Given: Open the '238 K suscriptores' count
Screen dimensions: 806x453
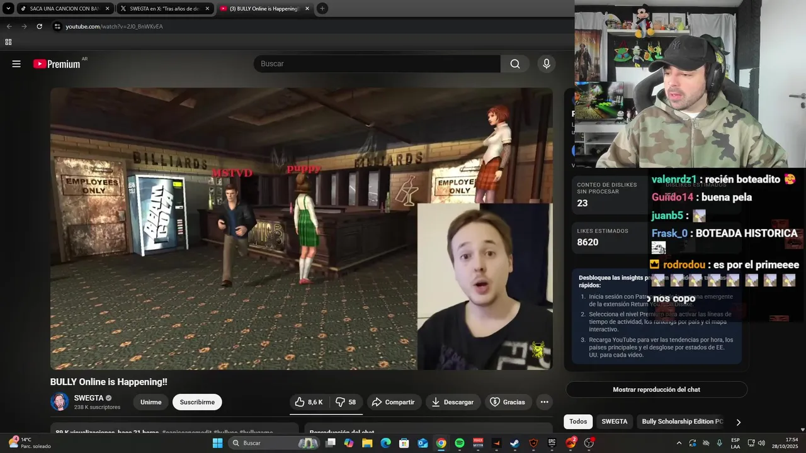Looking at the screenshot, I should coord(97,407).
